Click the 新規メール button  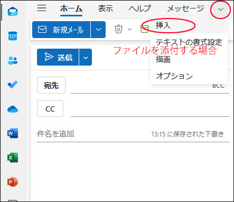coord(61,30)
